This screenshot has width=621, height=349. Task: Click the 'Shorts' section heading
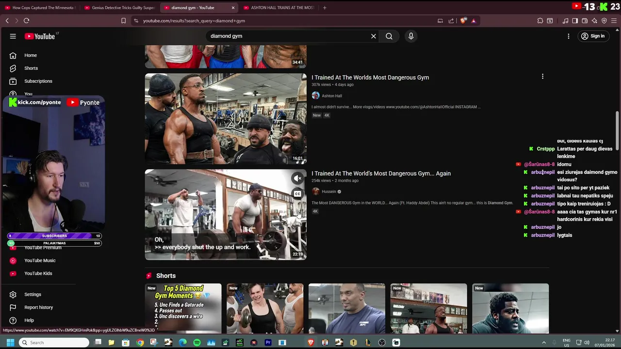click(x=166, y=276)
